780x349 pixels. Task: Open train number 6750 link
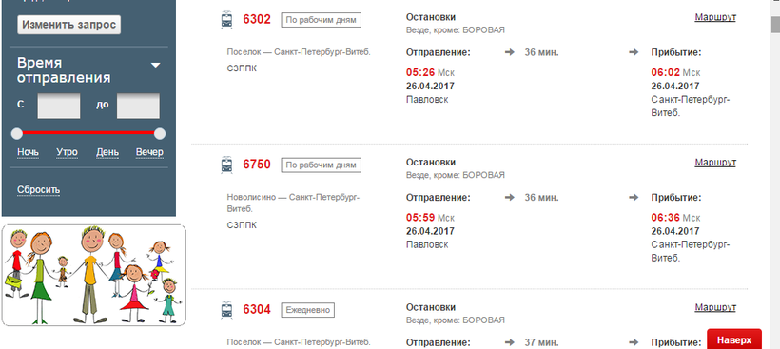click(x=257, y=165)
